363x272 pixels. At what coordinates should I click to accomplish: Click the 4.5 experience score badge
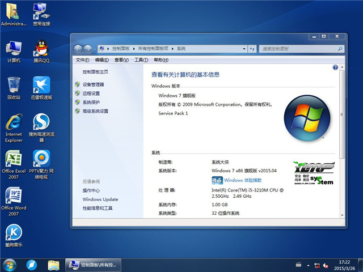click(x=217, y=180)
